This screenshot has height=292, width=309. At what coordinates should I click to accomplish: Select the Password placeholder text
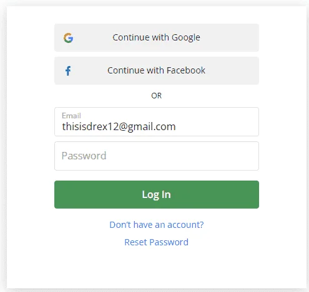(x=84, y=156)
